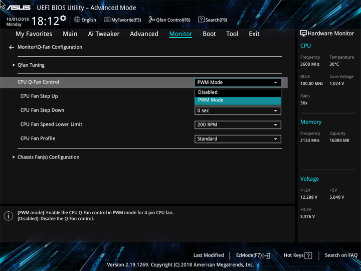Click the 16384 MB capacity value

339,141
